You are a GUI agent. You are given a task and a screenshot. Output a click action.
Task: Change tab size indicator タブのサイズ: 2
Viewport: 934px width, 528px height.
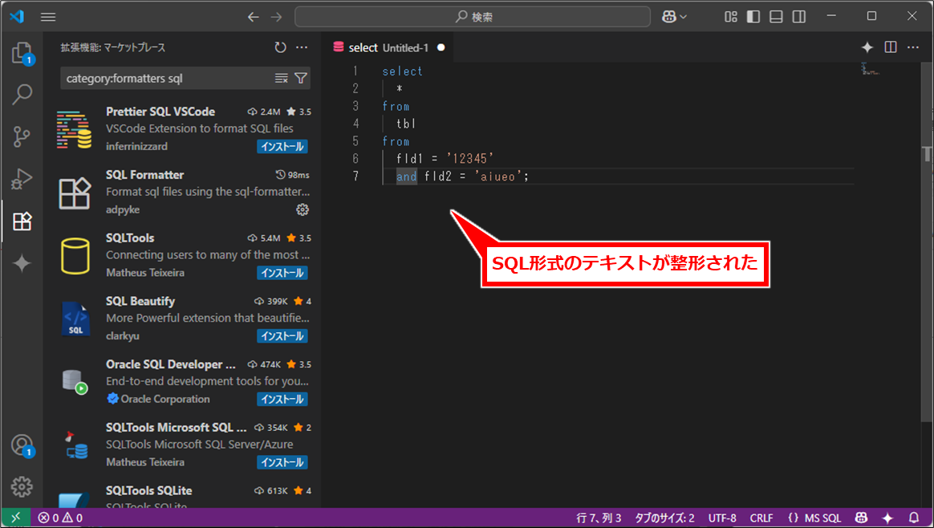(x=664, y=518)
